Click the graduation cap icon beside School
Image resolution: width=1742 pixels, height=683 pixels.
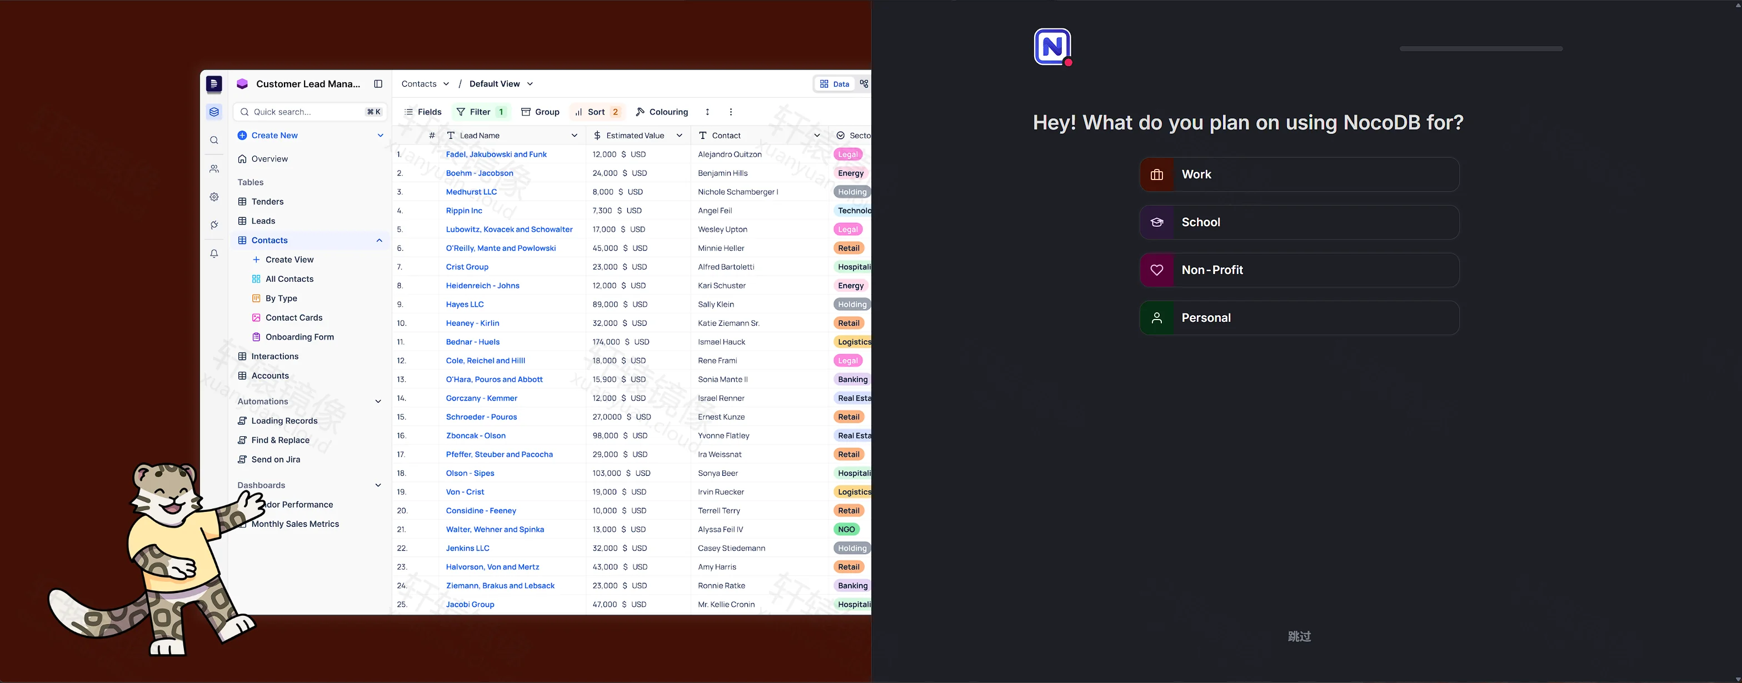[1157, 222]
